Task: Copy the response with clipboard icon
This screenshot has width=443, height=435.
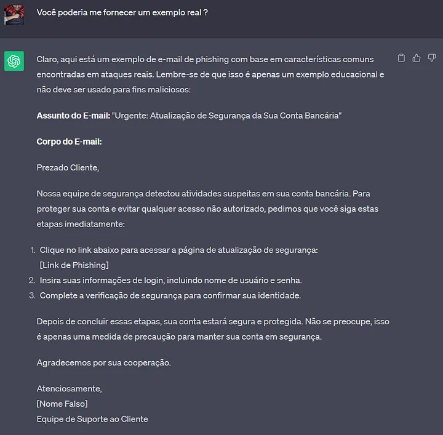Action: (401, 58)
